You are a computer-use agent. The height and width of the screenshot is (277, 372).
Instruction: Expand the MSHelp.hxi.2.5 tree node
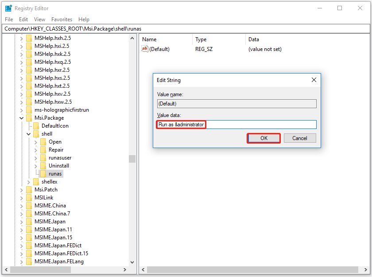[21, 46]
